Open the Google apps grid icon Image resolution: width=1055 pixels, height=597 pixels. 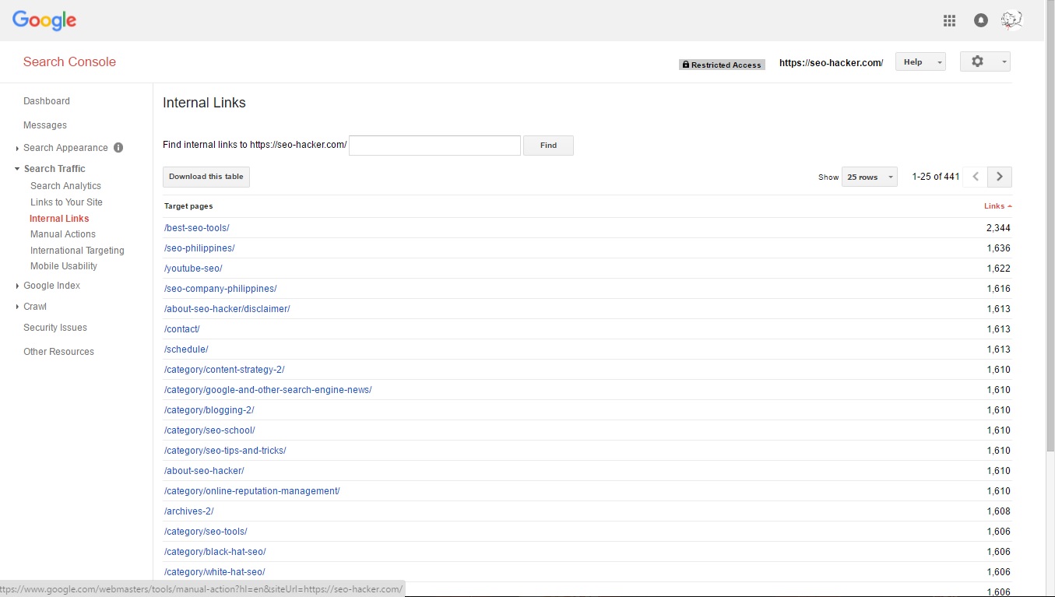point(949,21)
